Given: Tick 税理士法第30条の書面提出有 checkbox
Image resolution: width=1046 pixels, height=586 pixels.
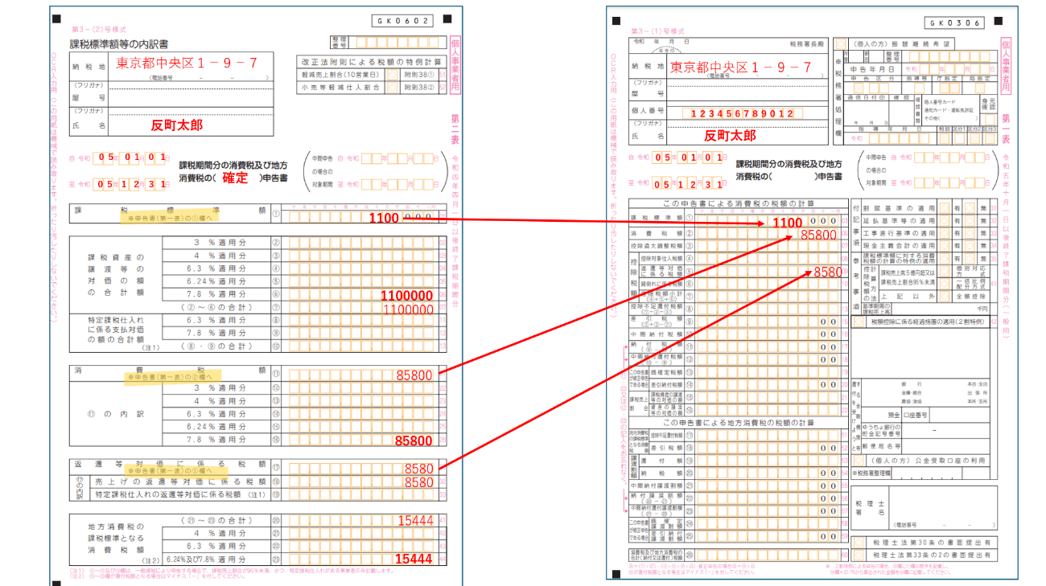Looking at the screenshot, I should coord(859,543).
